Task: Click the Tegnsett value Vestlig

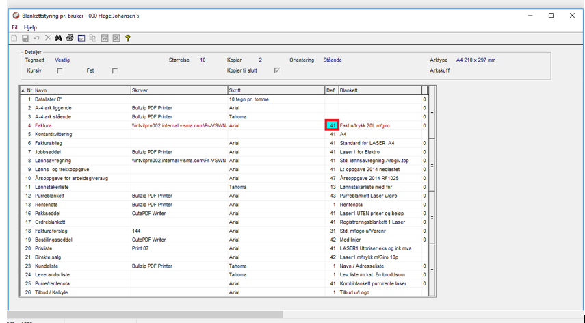Action: coord(62,60)
